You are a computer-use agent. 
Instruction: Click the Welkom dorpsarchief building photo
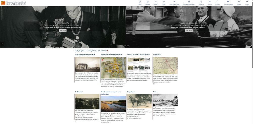click(87, 64)
